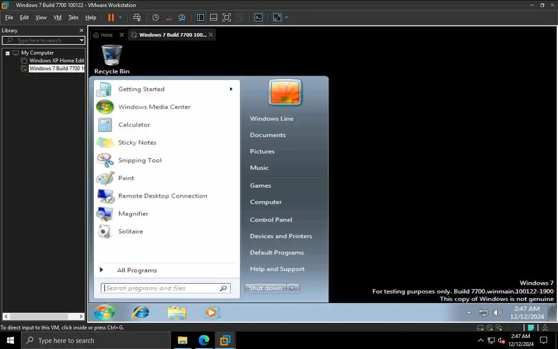Open Computer from Start menu
558x349 pixels.
click(x=265, y=202)
